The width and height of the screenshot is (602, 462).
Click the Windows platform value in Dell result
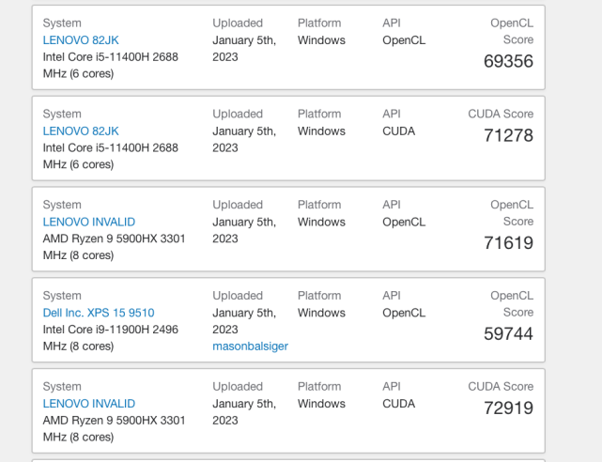[321, 313]
